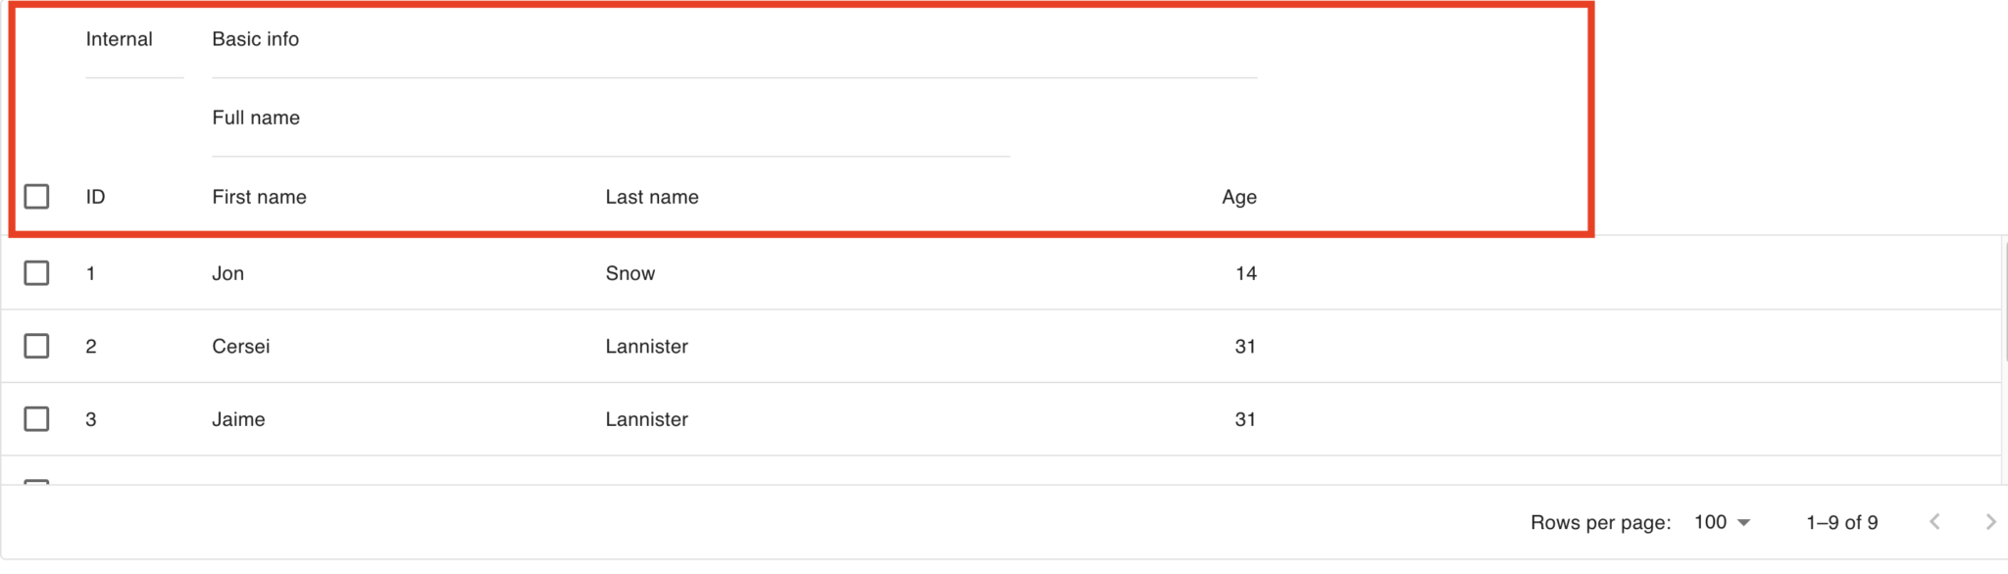Click the age value 14
The height and width of the screenshot is (574, 2008).
click(1246, 273)
